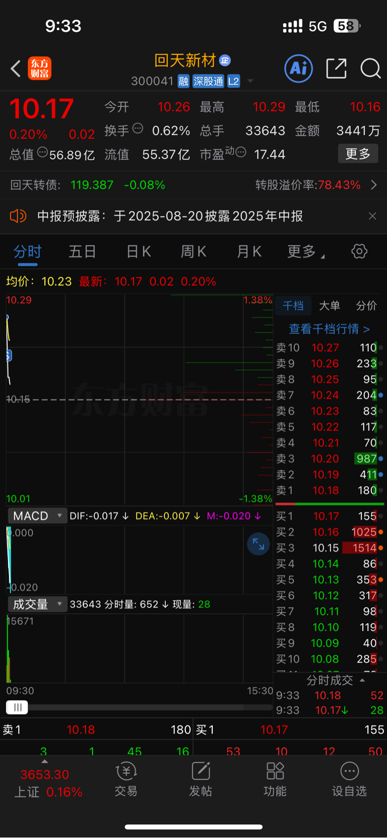
Task: Tap the 回天新材 stock title
Action: [x=185, y=60]
